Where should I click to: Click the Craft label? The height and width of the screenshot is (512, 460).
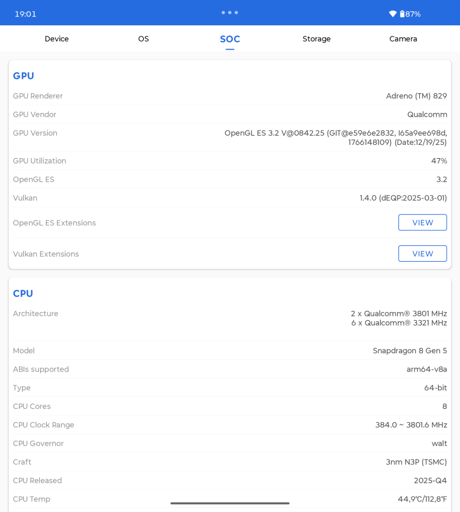click(x=22, y=462)
